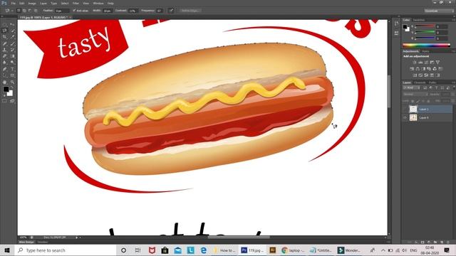Screen dimensions: 456x256
Task: Open the Normal blend mode dropdown
Action: click(415, 95)
